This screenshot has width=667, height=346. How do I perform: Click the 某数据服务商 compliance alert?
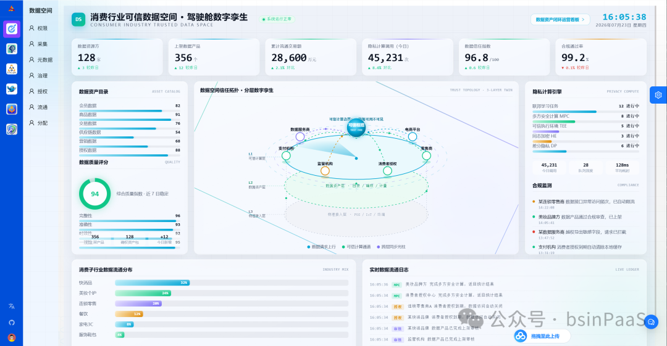pos(585,234)
